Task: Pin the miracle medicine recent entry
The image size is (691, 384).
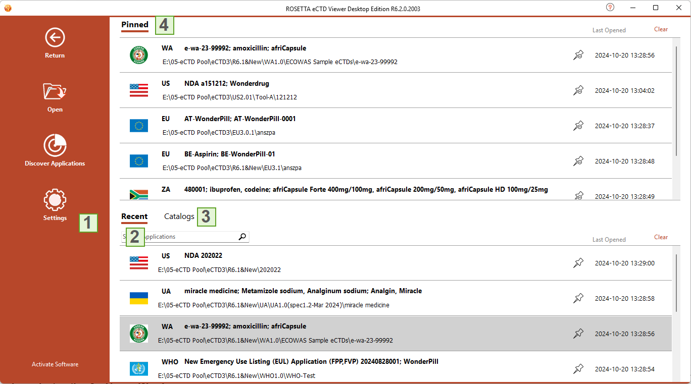Action: [x=578, y=298]
